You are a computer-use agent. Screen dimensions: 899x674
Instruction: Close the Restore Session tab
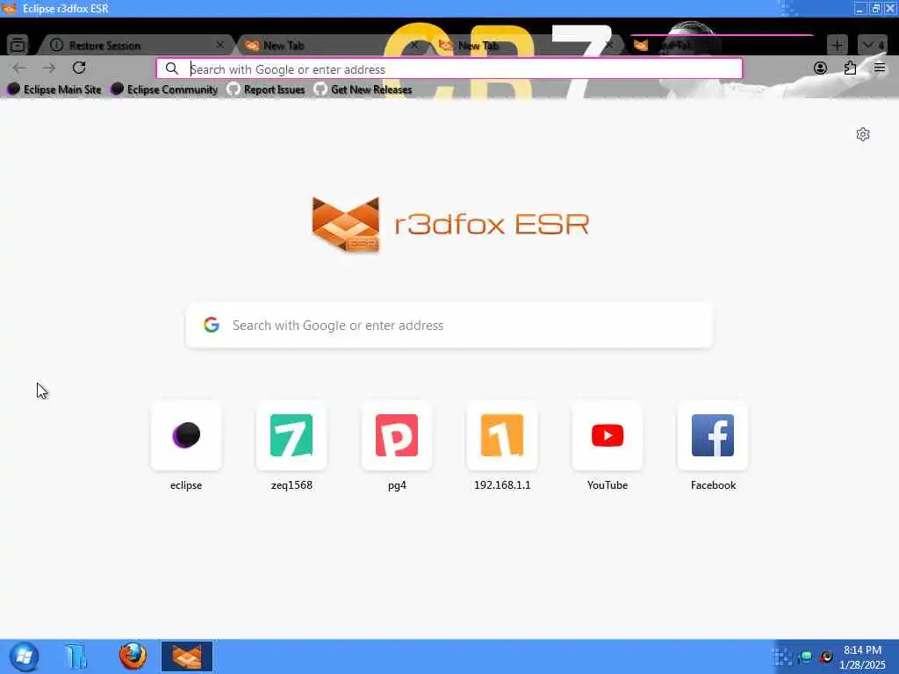click(x=220, y=45)
